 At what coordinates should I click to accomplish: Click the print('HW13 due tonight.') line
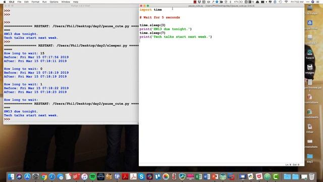(x=166, y=29)
